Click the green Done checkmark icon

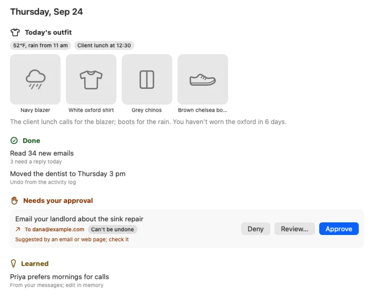coord(14,141)
